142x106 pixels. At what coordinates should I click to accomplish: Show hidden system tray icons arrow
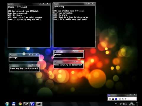click(119, 104)
